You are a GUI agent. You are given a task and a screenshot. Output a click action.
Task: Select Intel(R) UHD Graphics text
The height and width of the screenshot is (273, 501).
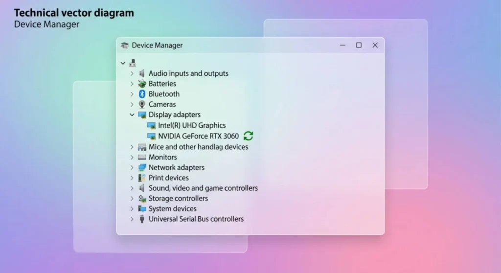click(x=192, y=125)
